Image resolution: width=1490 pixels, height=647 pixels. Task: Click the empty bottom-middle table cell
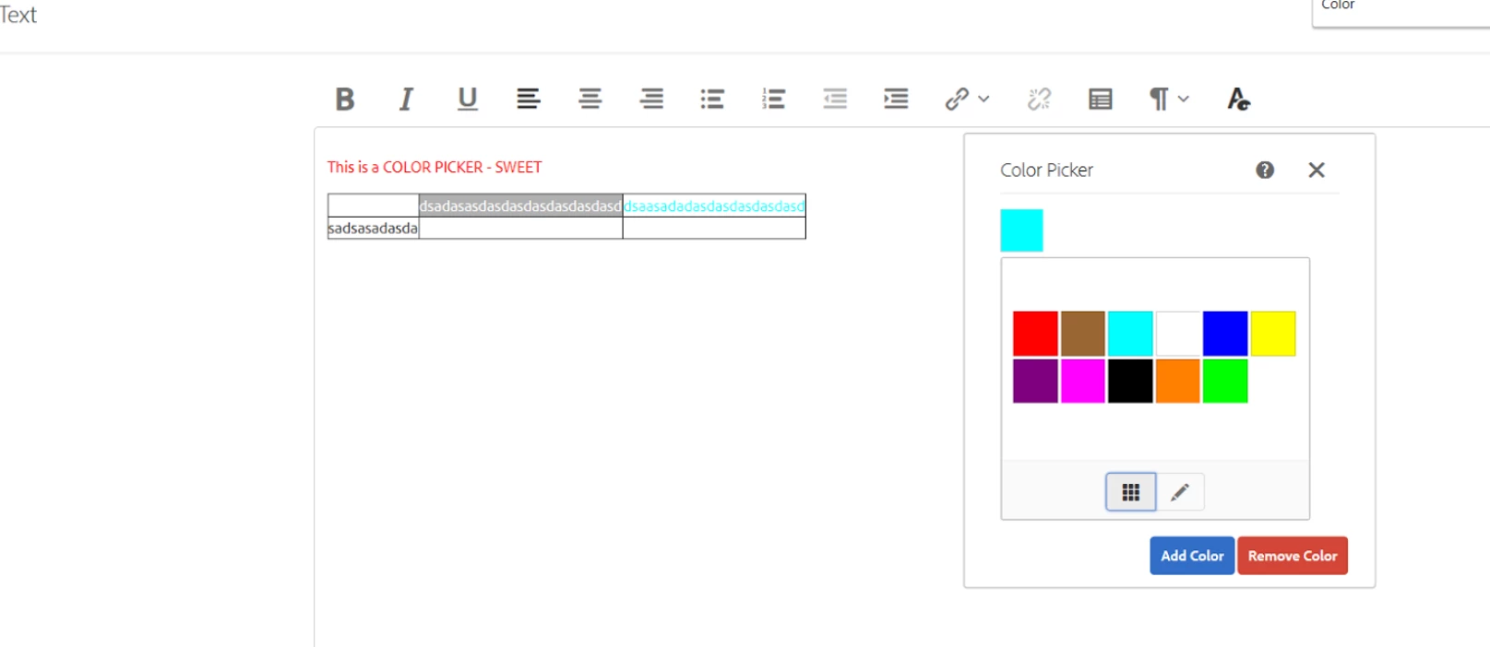coord(521,228)
